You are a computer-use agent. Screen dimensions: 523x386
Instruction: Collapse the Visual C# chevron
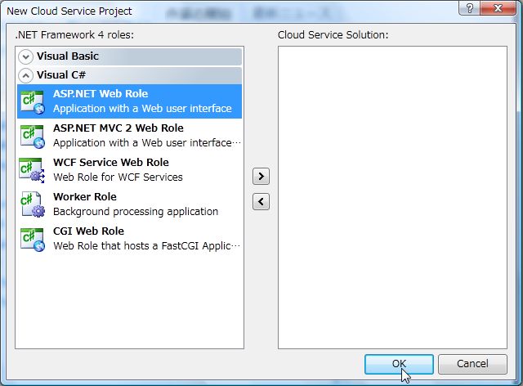pyautogui.click(x=26, y=75)
